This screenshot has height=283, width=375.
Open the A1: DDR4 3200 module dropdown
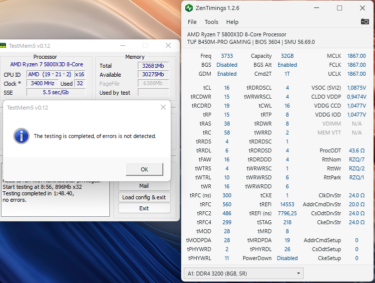coord(244,274)
